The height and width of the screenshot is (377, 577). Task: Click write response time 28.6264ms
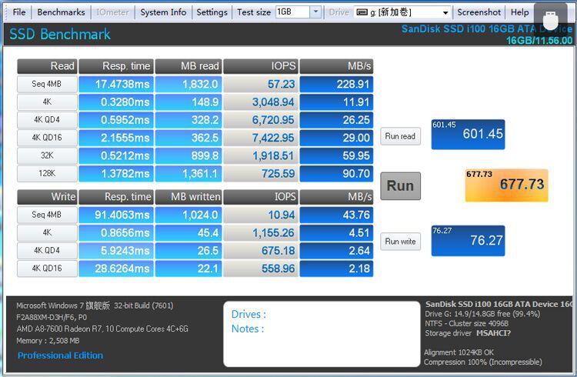116,269
